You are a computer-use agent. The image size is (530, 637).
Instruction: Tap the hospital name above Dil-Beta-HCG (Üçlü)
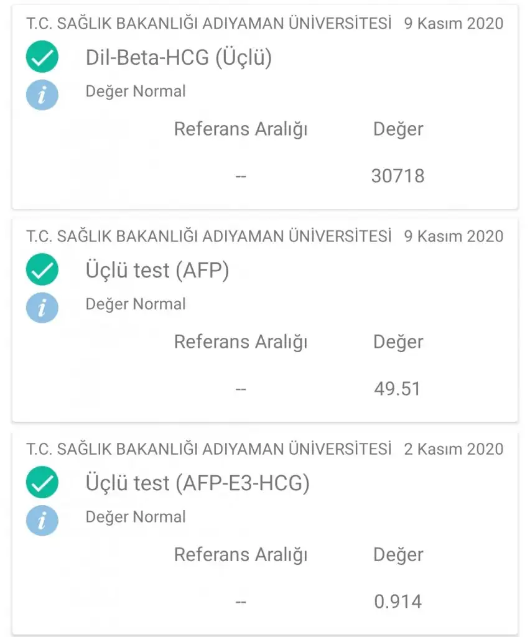coord(209,24)
